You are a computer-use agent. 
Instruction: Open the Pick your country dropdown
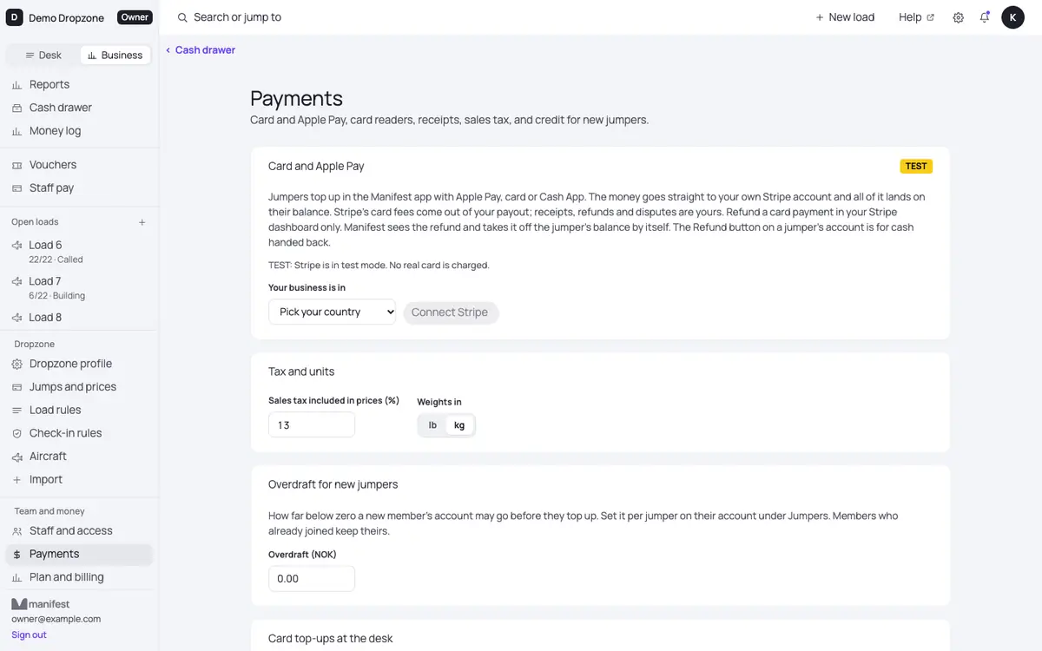[x=332, y=312]
